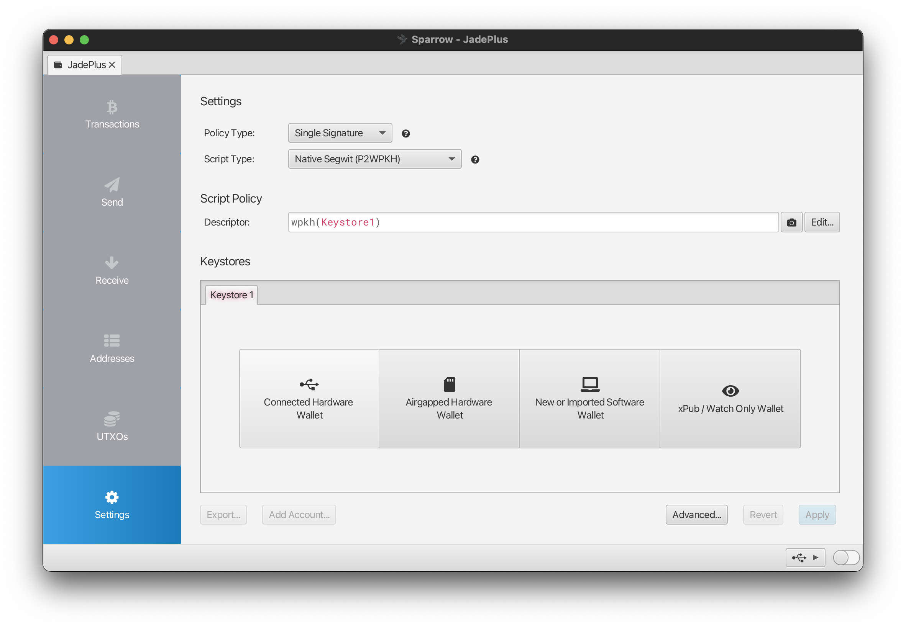Scan descriptor with the camera icon button
This screenshot has width=906, height=628.
click(791, 222)
